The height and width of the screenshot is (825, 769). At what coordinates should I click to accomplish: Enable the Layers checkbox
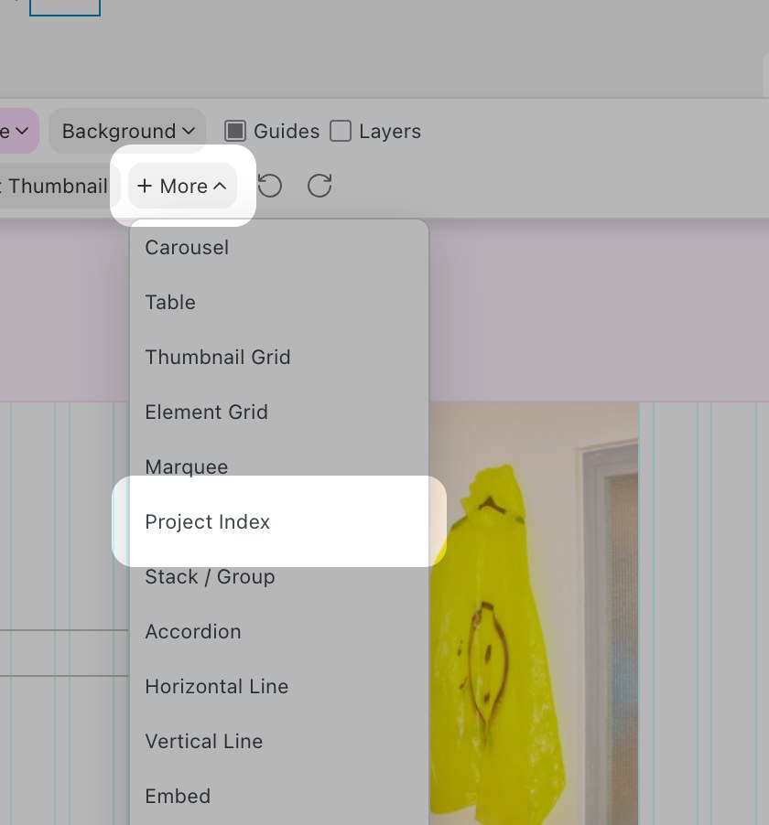coord(341,131)
